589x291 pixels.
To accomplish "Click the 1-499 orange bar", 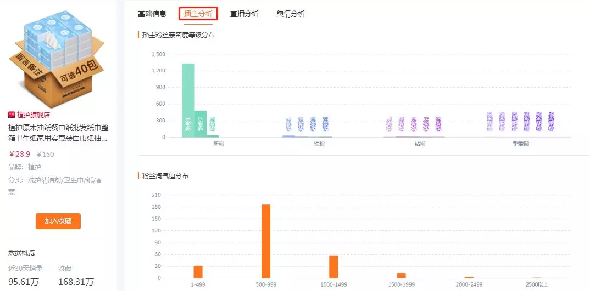I will tap(198, 272).
